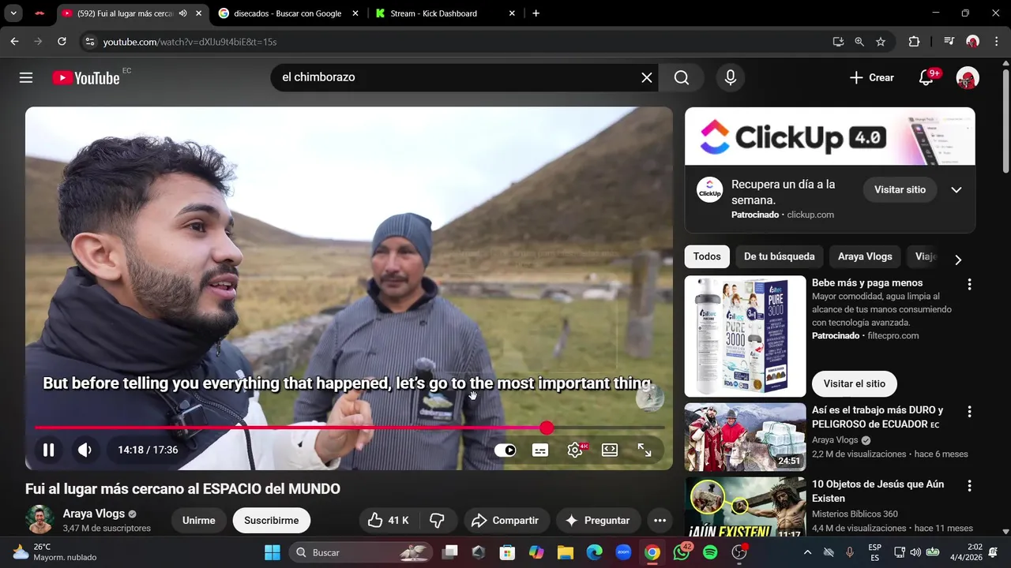
Task: Click Visitar el sitio on filter ad
Action: [x=855, y=383]
